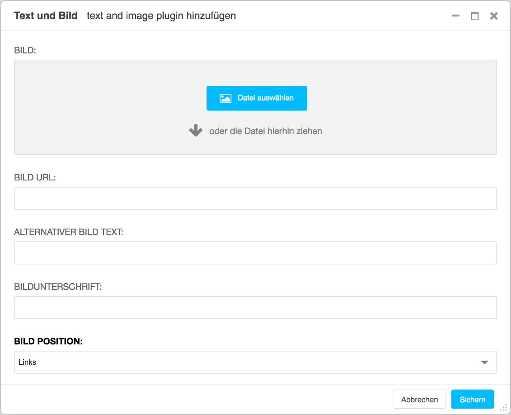Click the Datei auswählen button
This screenshot has width=511, height=415.
point(256,98)
